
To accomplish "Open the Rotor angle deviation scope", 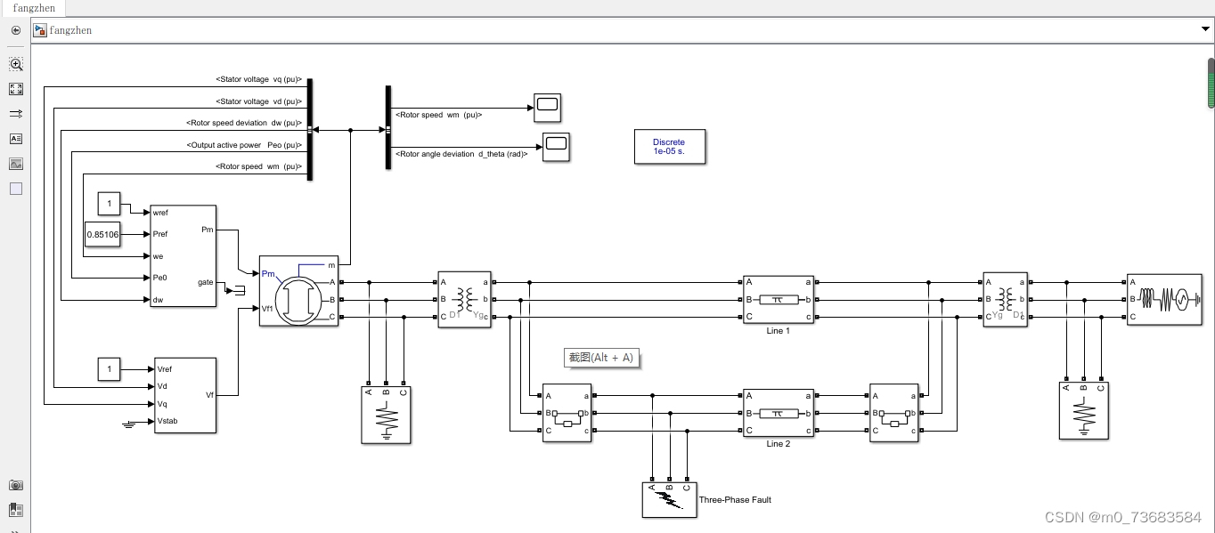I will (557, 144).
